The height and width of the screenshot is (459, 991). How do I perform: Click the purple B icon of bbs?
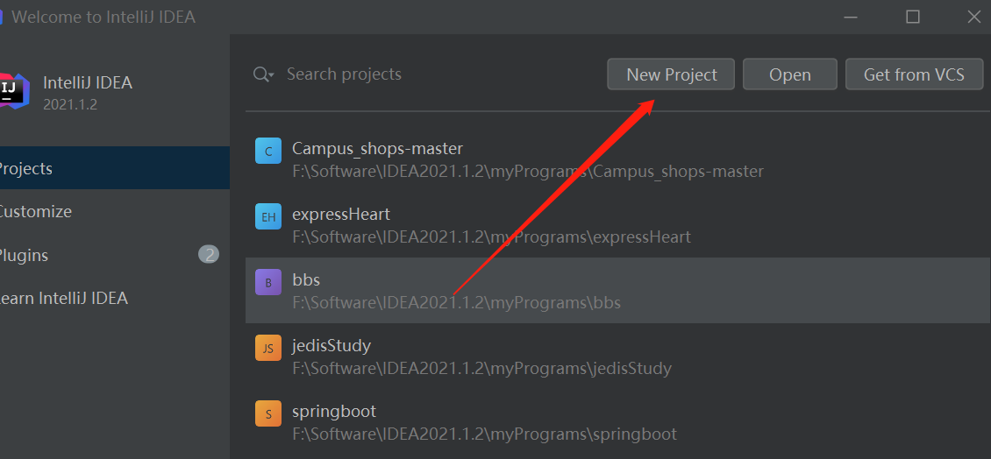(x=268, y=282)
